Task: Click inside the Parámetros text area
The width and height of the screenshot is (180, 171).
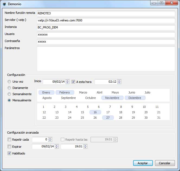Action: pyautogui.click(x=106, y=59)
